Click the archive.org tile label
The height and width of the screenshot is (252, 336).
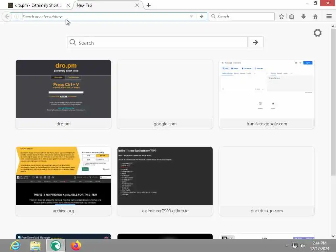click(63, 211)
